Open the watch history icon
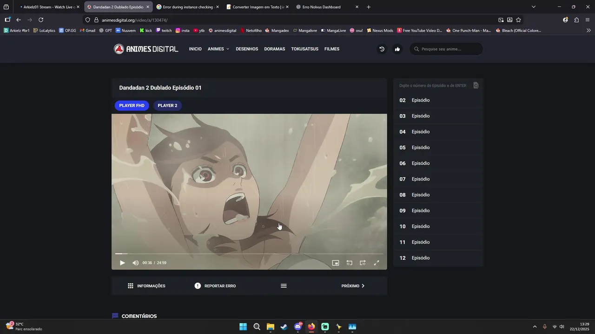This screenshot has height=334, width=595. [382, 49]
